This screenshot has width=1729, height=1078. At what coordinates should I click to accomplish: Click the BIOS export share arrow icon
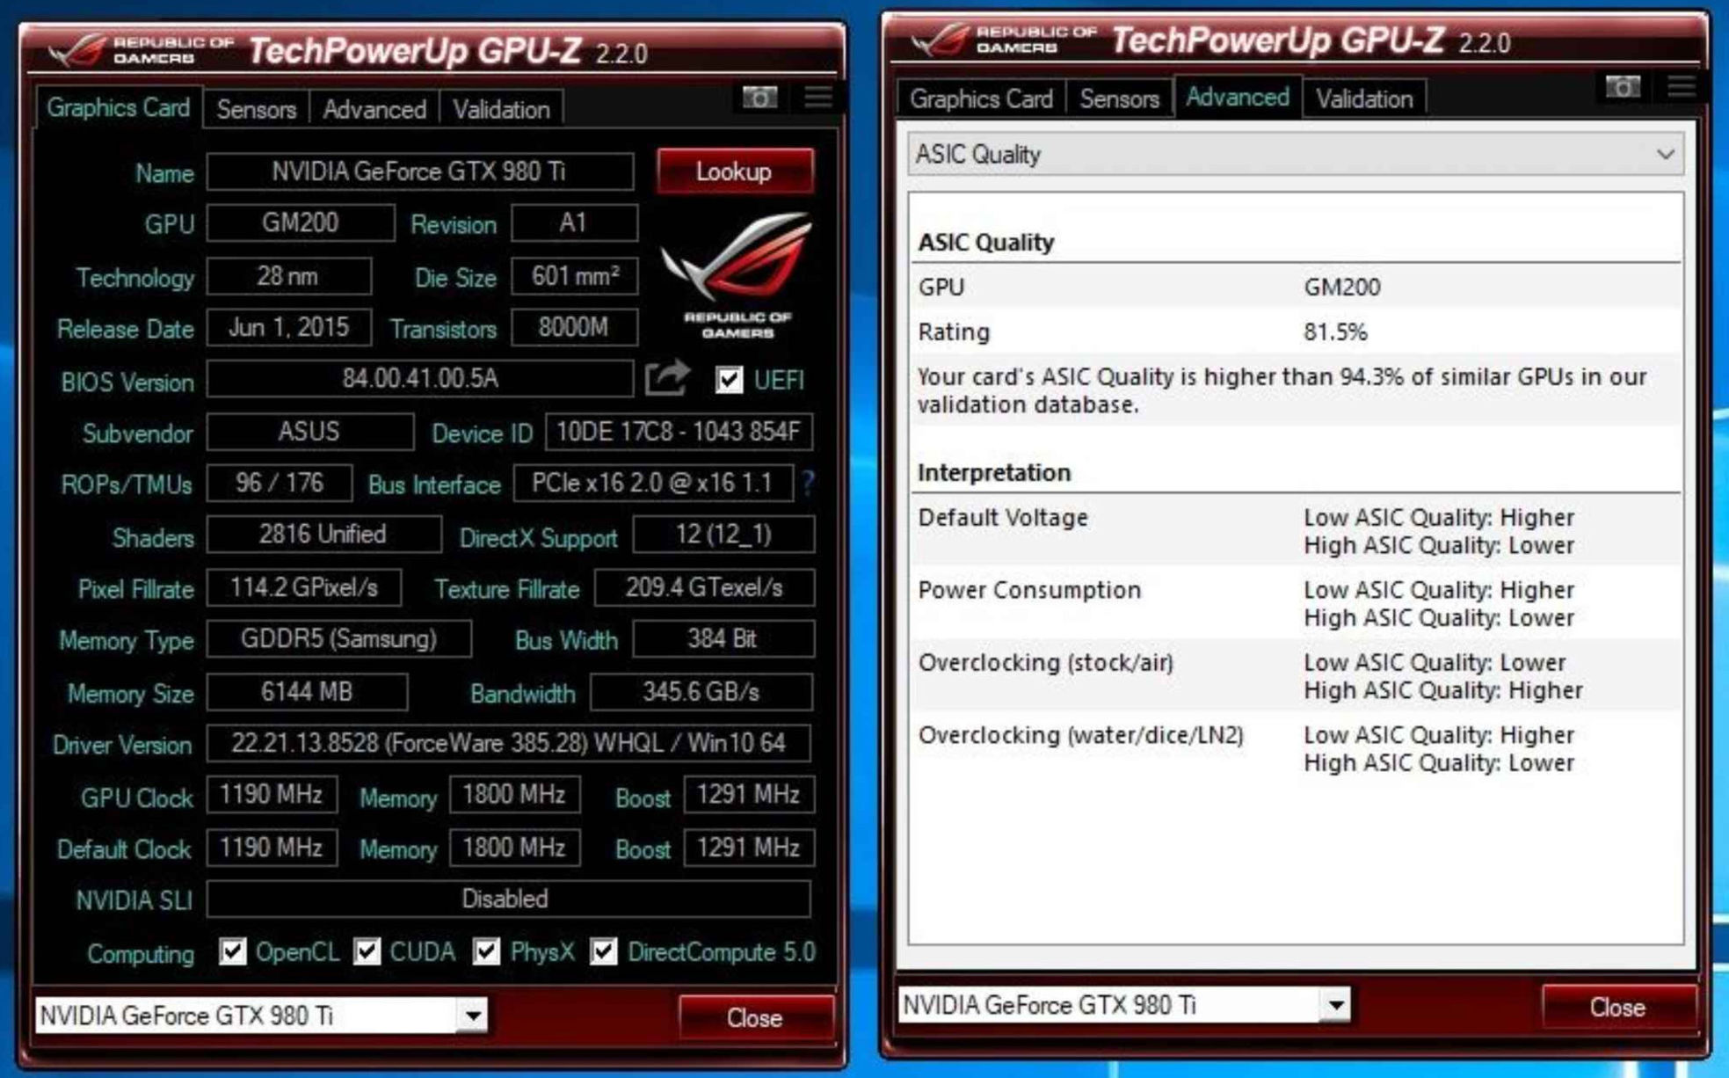667,379
